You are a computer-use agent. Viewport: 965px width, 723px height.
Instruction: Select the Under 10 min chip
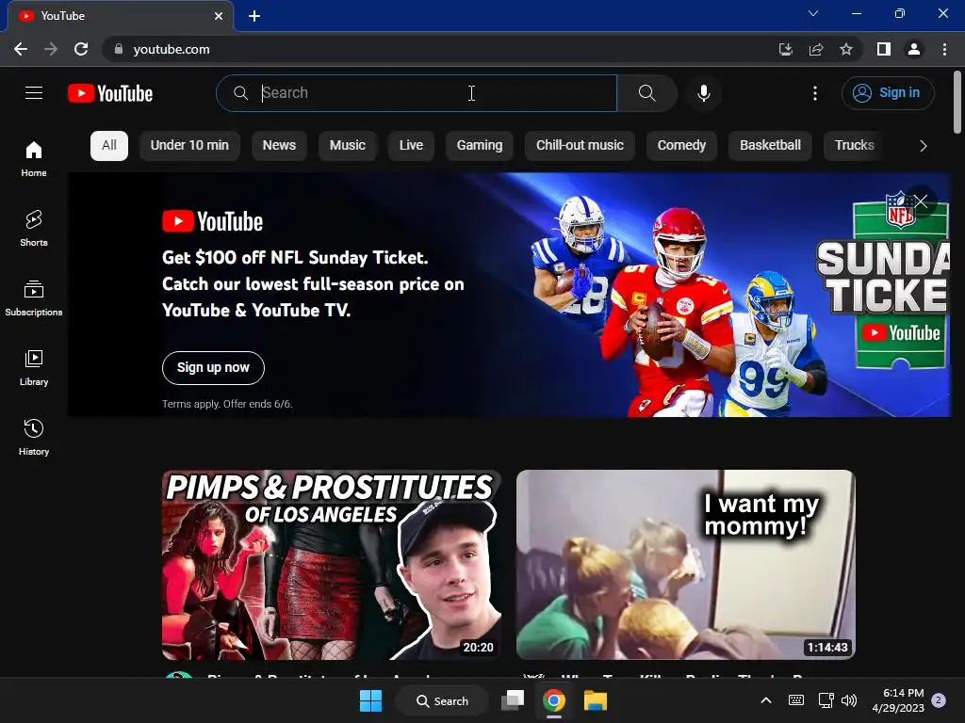click(189, 146)
